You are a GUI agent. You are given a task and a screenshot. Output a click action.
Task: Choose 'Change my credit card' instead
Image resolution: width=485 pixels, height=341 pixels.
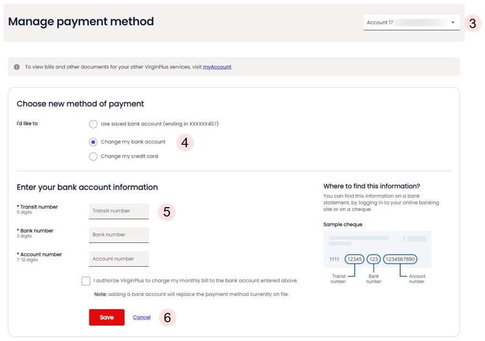(x=93, y=156)
